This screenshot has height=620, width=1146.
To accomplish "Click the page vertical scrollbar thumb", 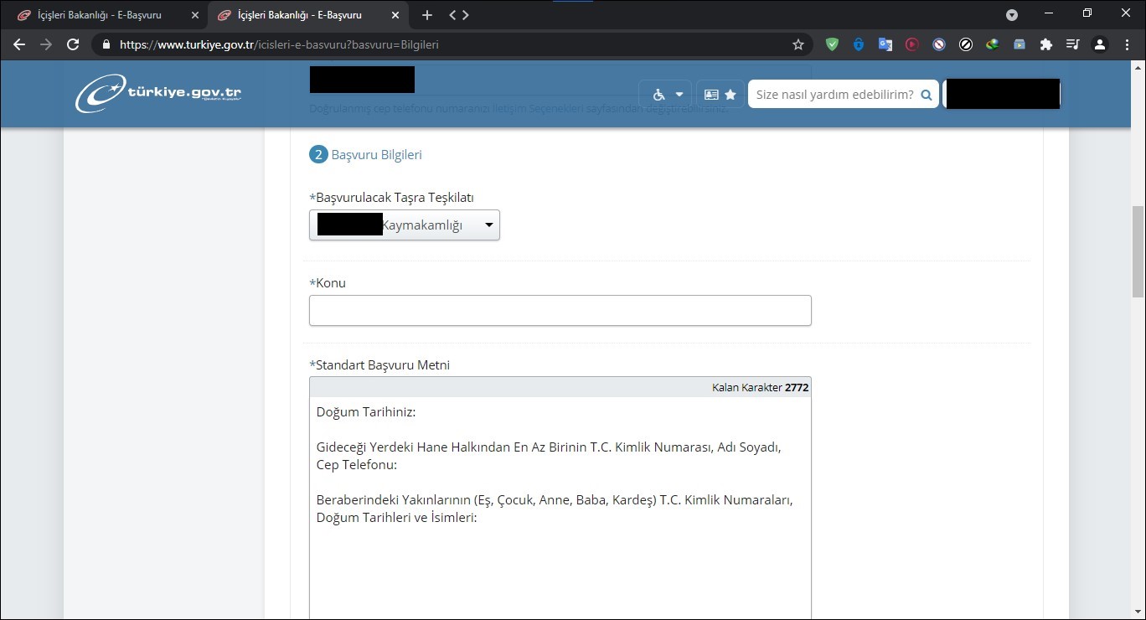I will [1138, 251].
